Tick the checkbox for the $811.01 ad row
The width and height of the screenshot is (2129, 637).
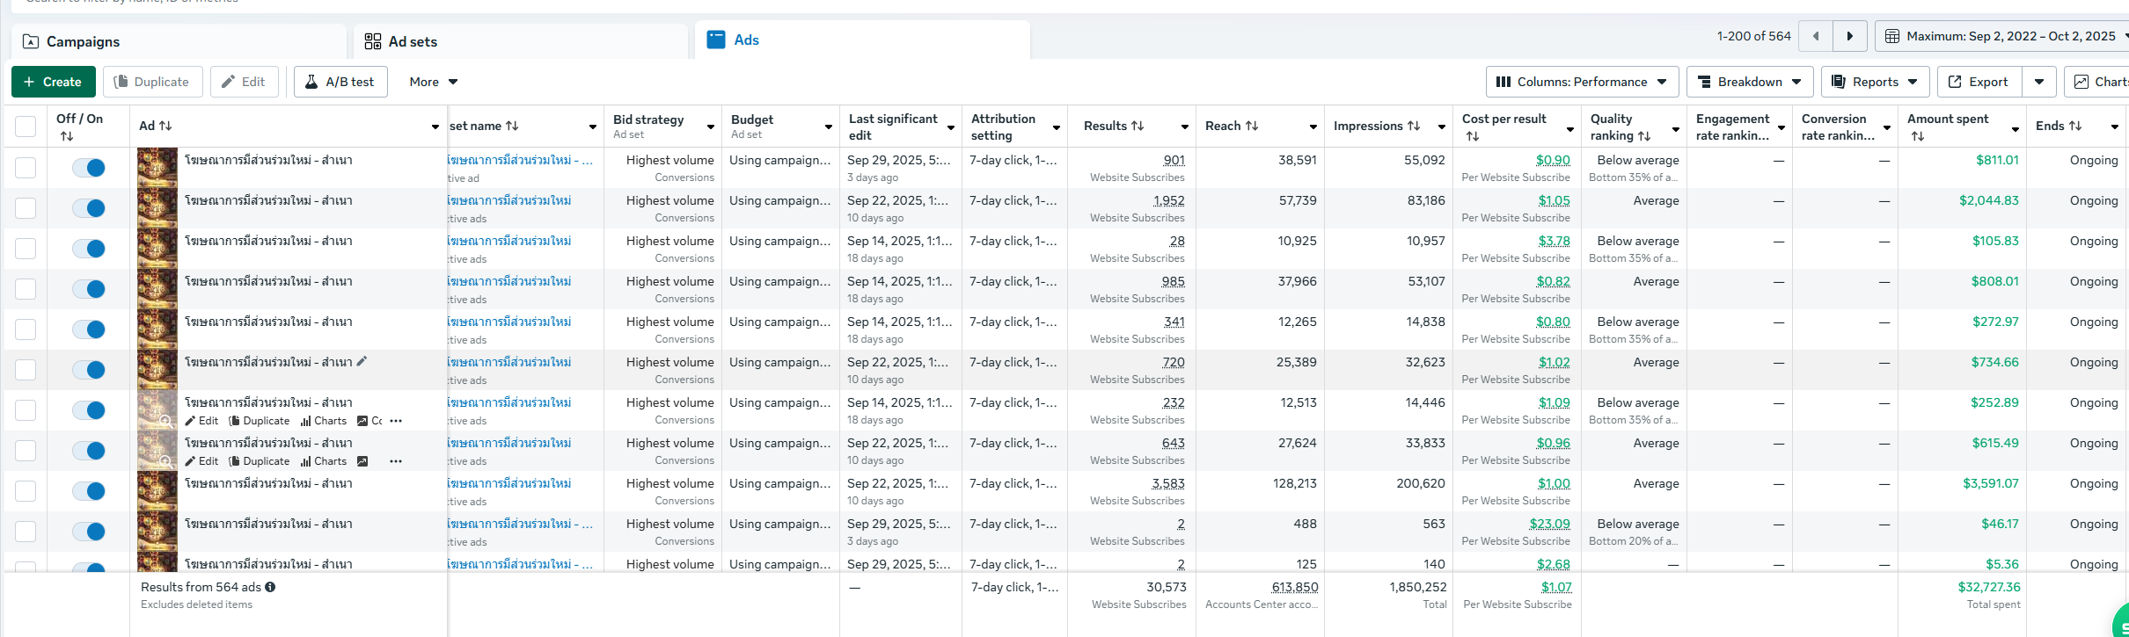coord(26,168)
